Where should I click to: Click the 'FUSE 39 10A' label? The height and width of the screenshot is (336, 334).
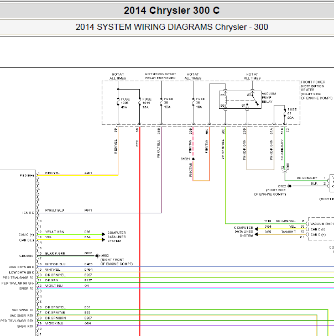[200, 103]
